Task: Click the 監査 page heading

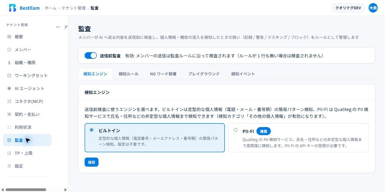Action: pos(85,29)
